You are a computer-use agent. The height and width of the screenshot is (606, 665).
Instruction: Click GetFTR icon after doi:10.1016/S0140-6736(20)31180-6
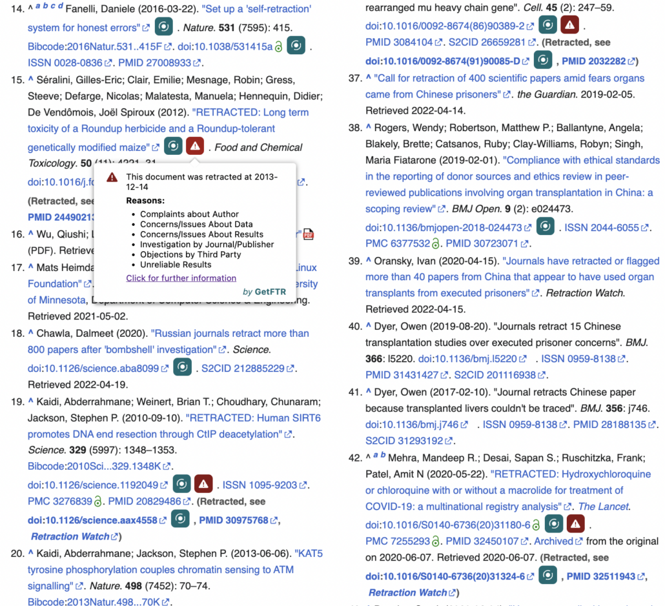554,524
